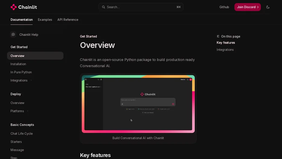
Task: Open the Chat Life Cycle page
Action: [x=22, y=134]
